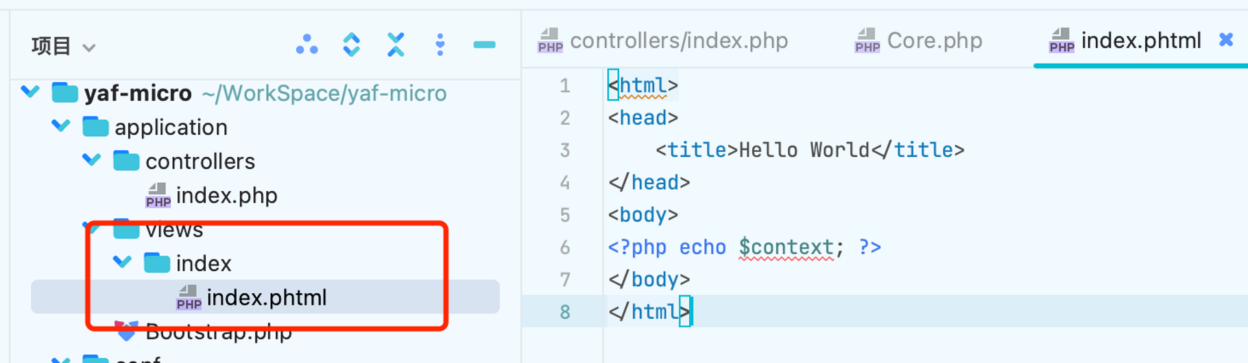Click the locate opened file icon

(307, 45)
